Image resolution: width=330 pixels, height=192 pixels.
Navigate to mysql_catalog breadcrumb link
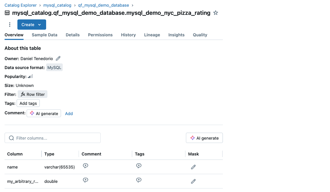pyautogui.click(x=57, y=5)
